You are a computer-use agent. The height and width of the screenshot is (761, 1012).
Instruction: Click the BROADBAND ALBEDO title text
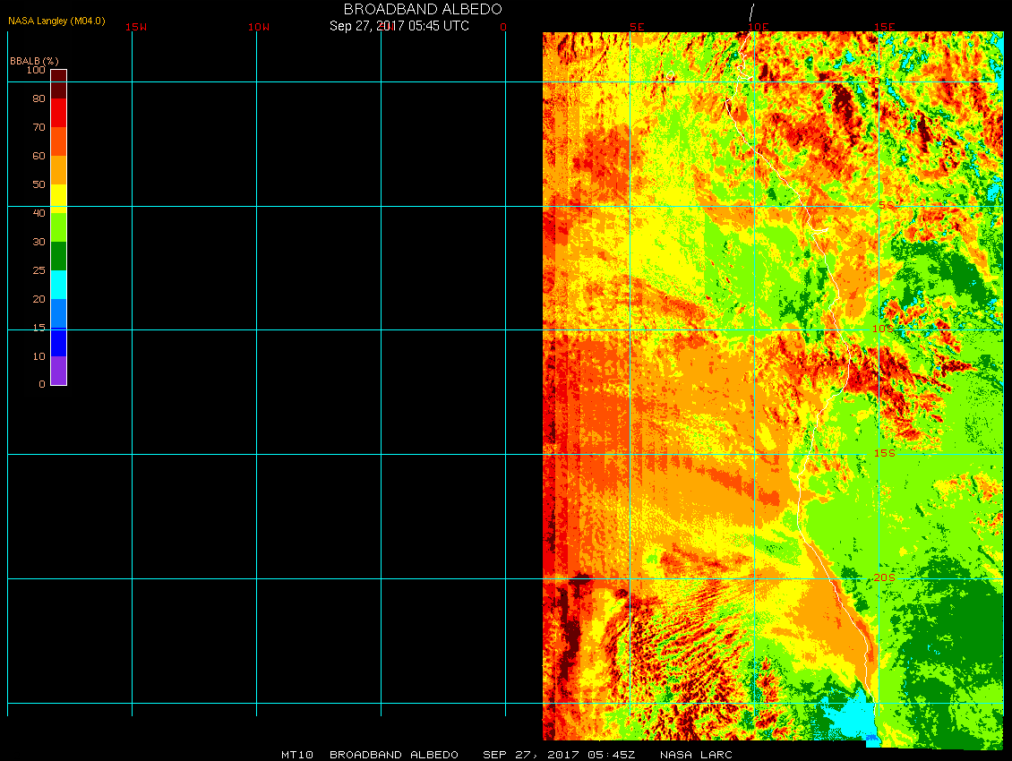[x=404, y=9]
